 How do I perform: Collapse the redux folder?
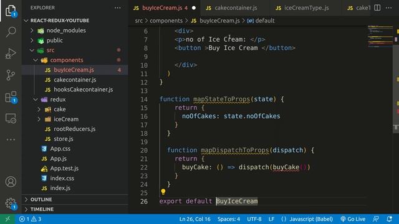pos(58,100)
